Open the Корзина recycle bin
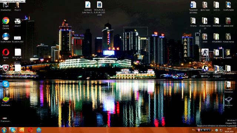237x133 pixels. click(x=228, y=101)
